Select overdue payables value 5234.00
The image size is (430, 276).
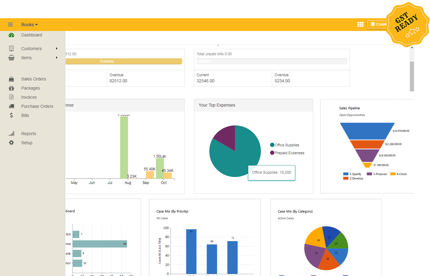click(282, 81)
